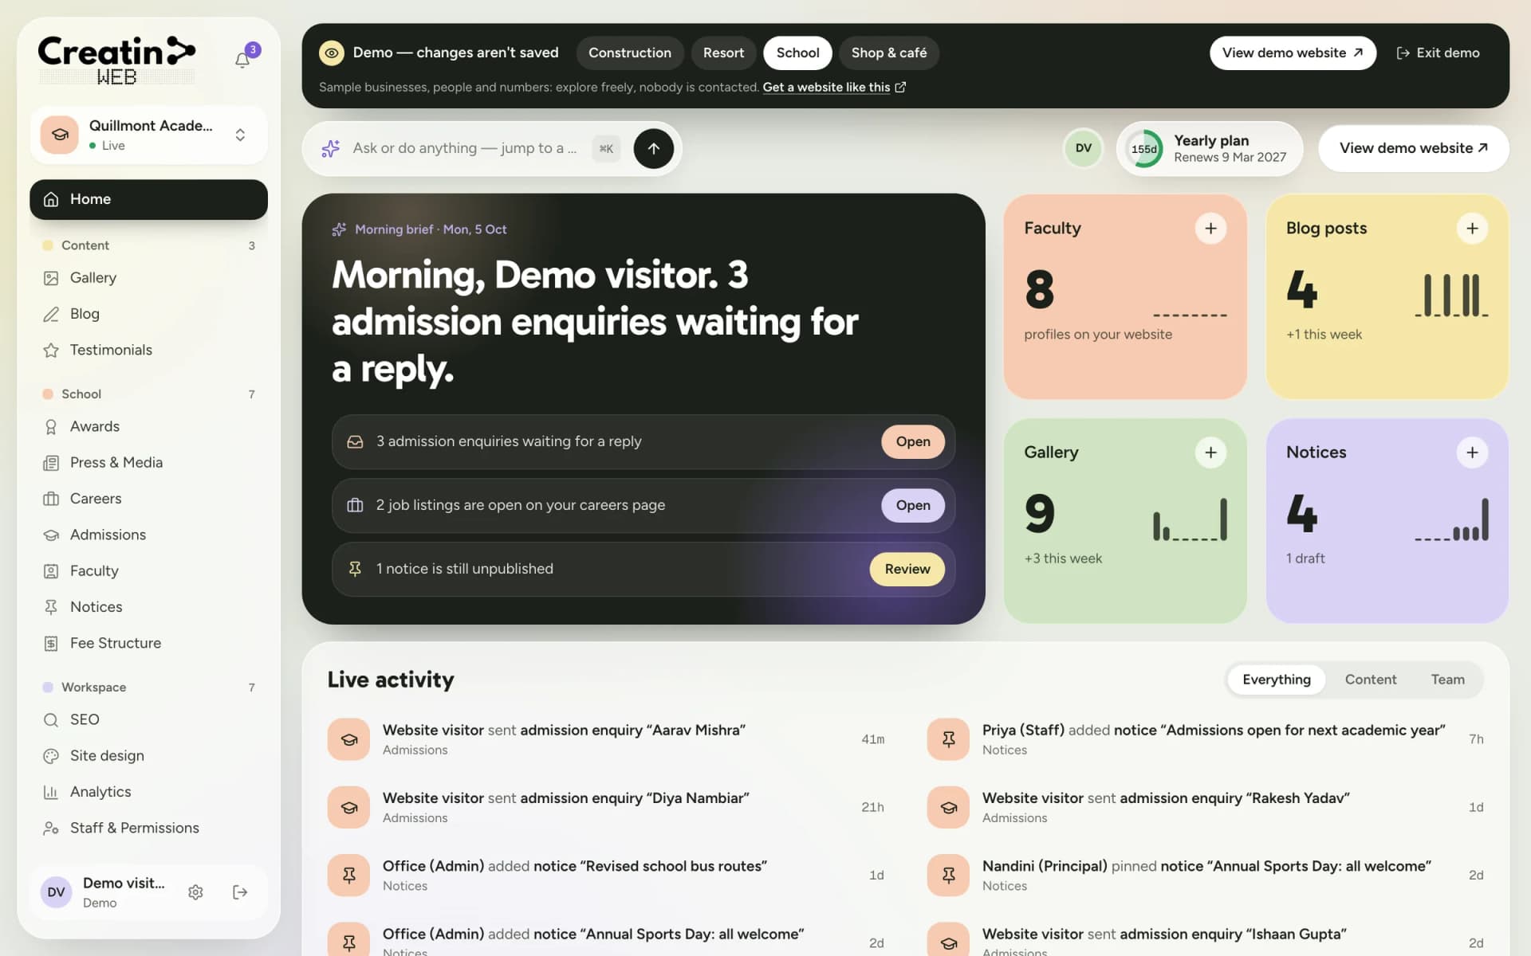Open Press & Media in sidebar
Viewport: 1531px width, 956px height.
(x=148, y=462)
